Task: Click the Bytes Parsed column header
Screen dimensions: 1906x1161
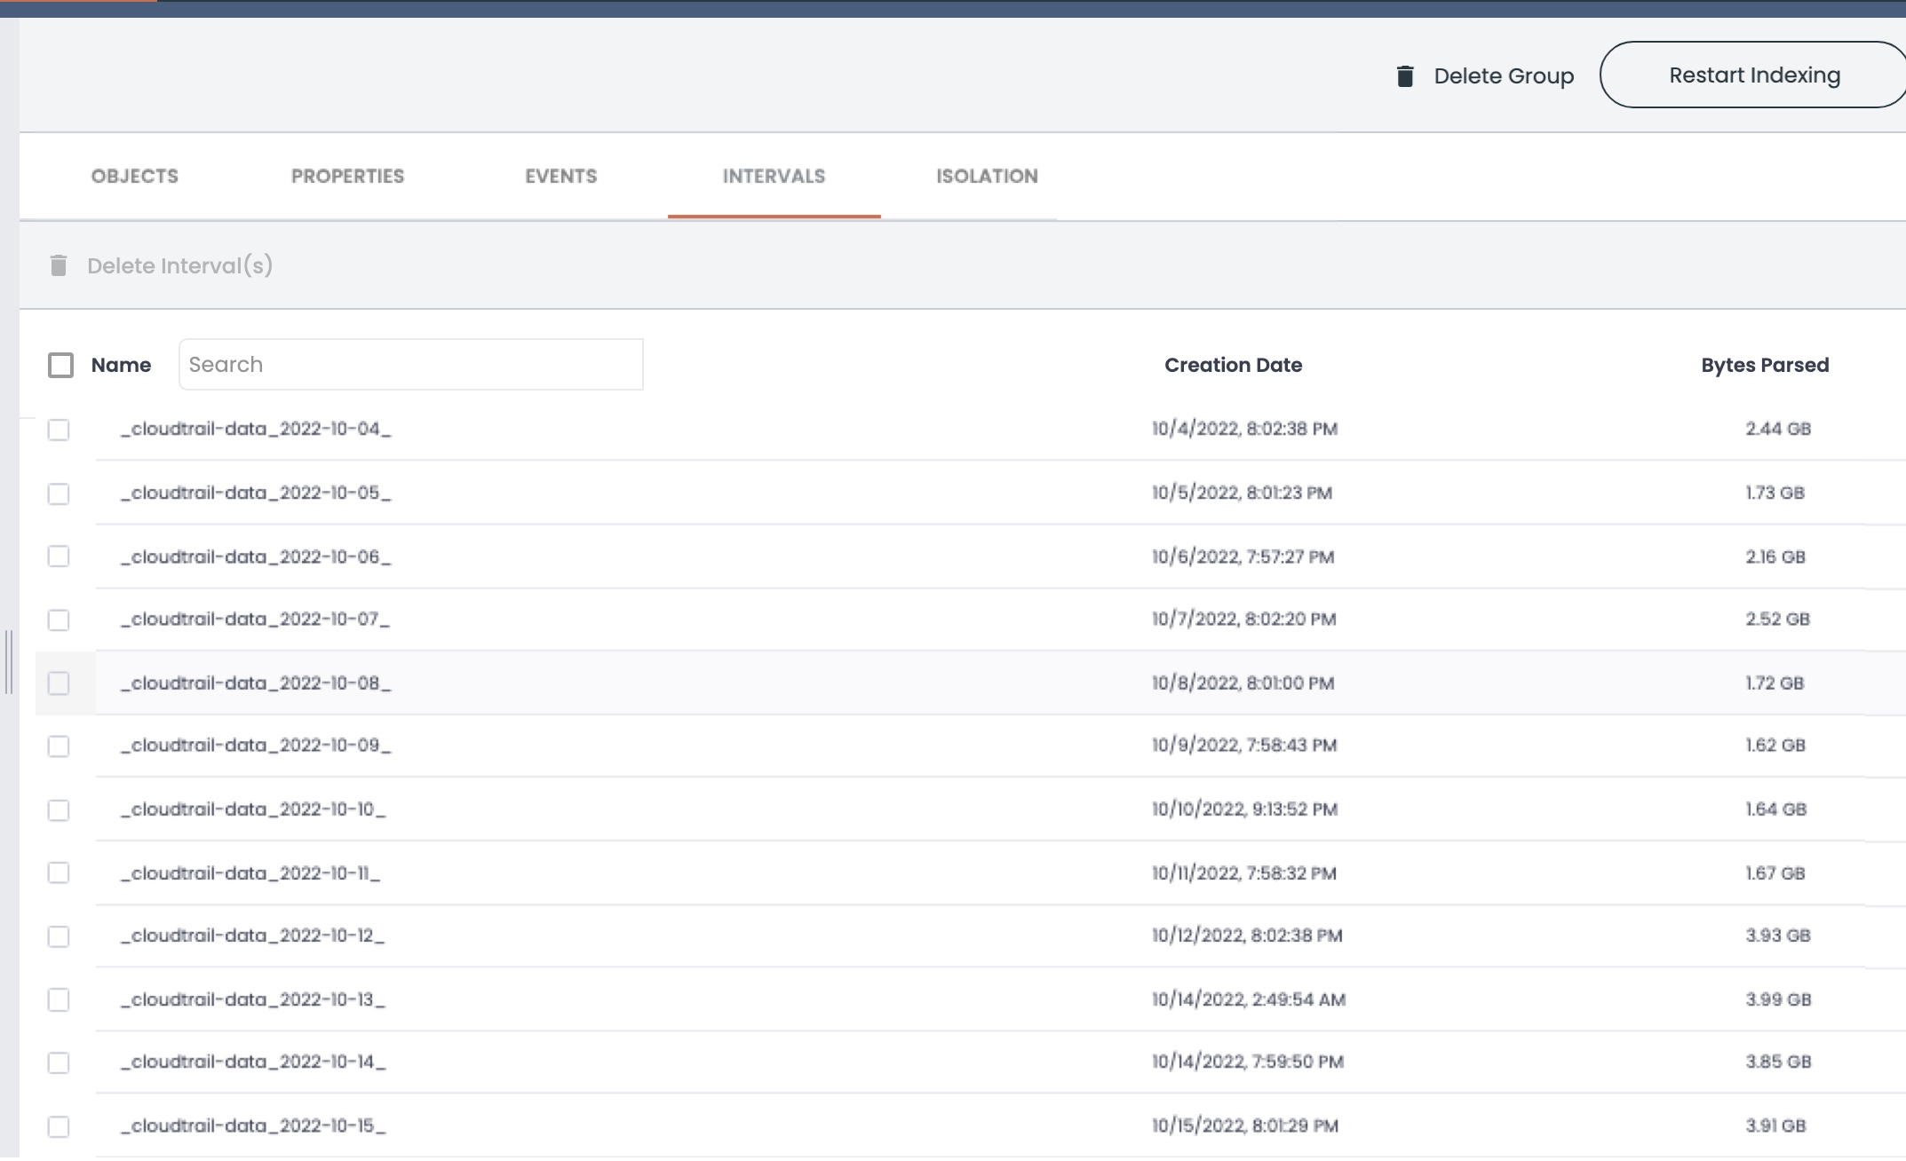Action: (1764, 365)
